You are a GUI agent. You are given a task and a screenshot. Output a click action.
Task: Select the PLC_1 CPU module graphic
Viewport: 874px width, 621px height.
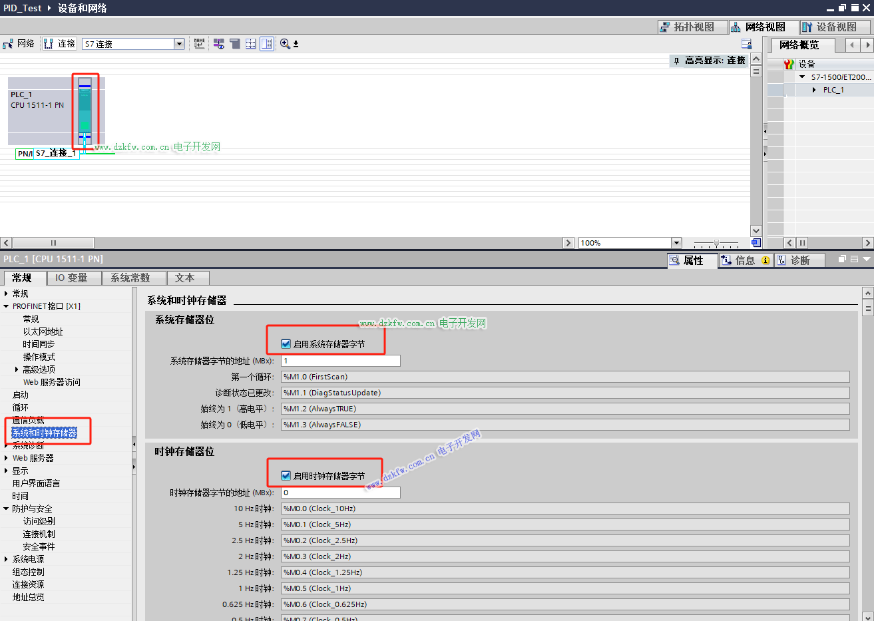coord(85,111)
